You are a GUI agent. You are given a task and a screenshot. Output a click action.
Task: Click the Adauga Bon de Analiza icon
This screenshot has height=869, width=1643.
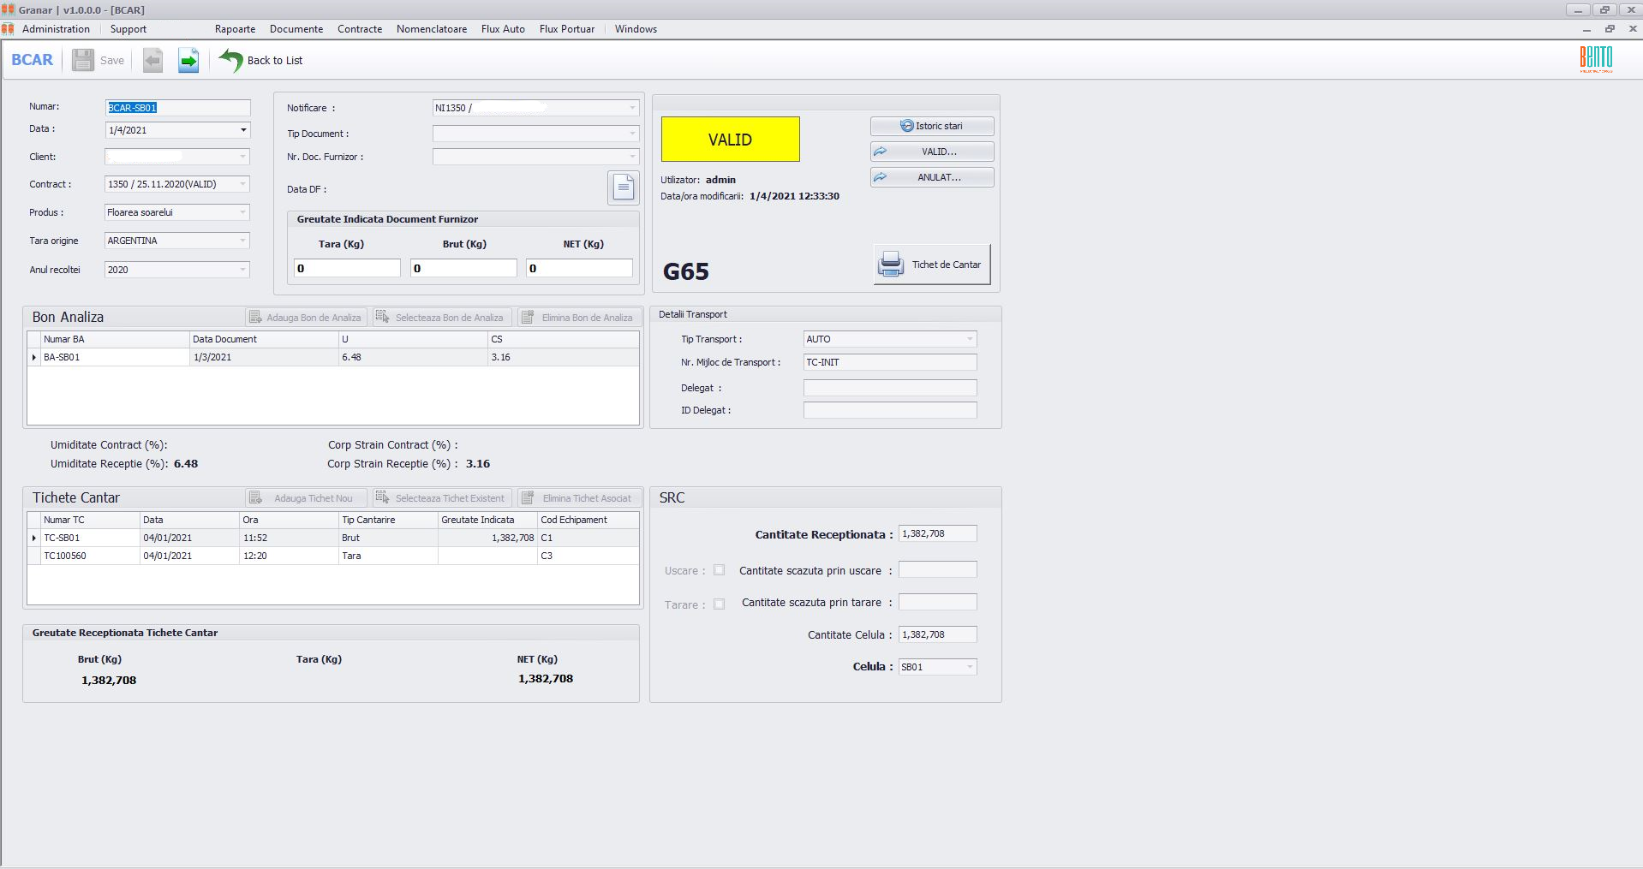[255, 318]
